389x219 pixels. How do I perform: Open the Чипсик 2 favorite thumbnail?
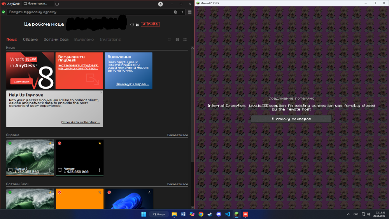[x=30, y=158]
